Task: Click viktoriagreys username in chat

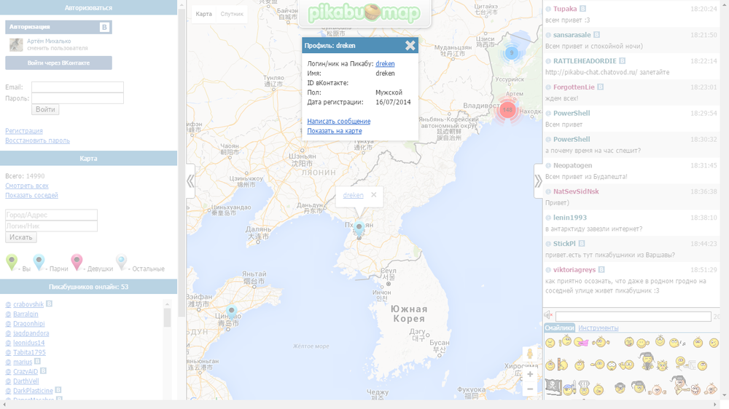Action: point(574,270)
